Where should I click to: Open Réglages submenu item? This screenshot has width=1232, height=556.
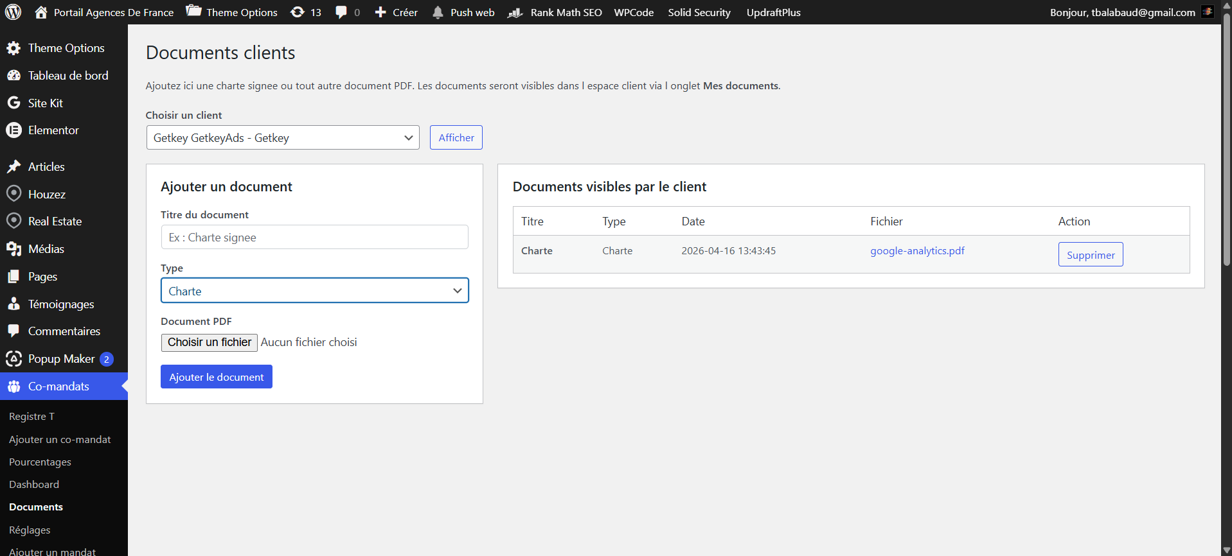click(30, 530)
